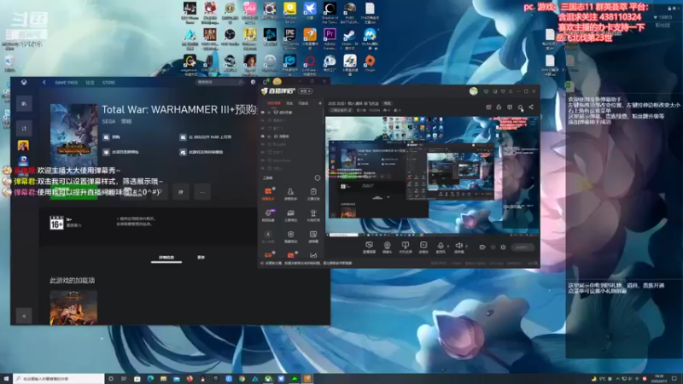
Task: Click the microphone icon below preview
Action: [441, 247]
